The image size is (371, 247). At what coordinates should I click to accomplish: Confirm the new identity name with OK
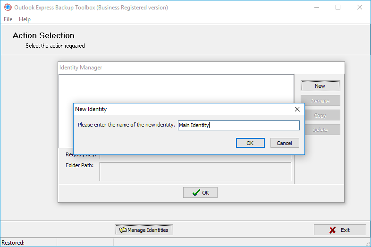point(250,143)
